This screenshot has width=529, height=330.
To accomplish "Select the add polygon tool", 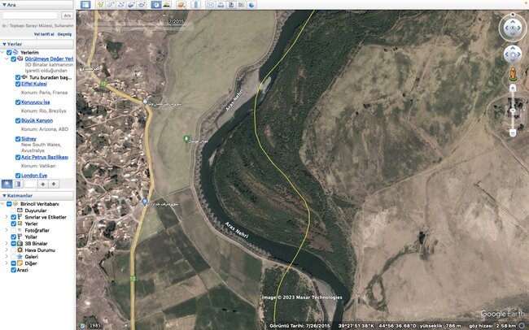I will [110, 5].
